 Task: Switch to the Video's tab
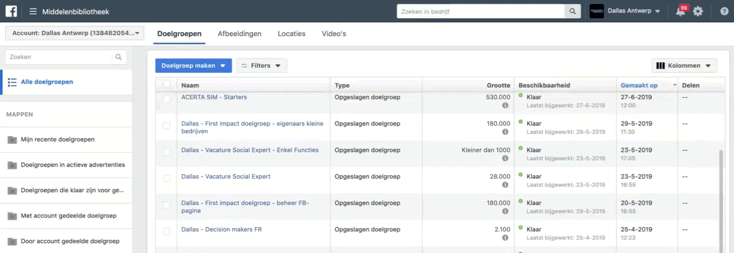[x=334, y=34]
